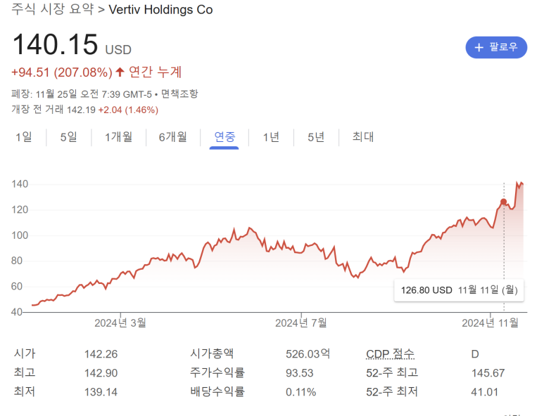The width and height of the screenshot is (544, 416).
Task: Show the 최대 maximum range tab
Action: pos(363,137)
